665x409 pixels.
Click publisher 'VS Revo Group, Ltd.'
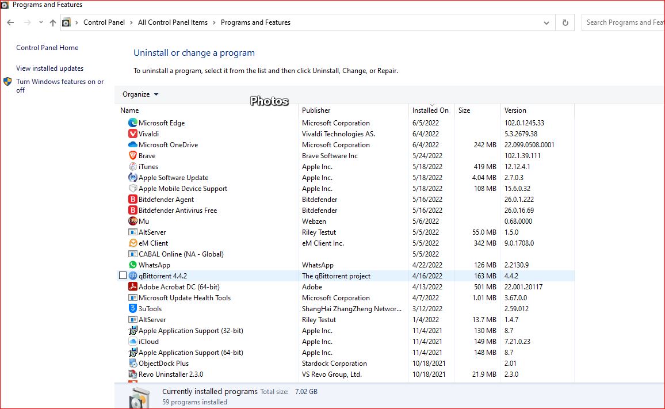point(332,374)
